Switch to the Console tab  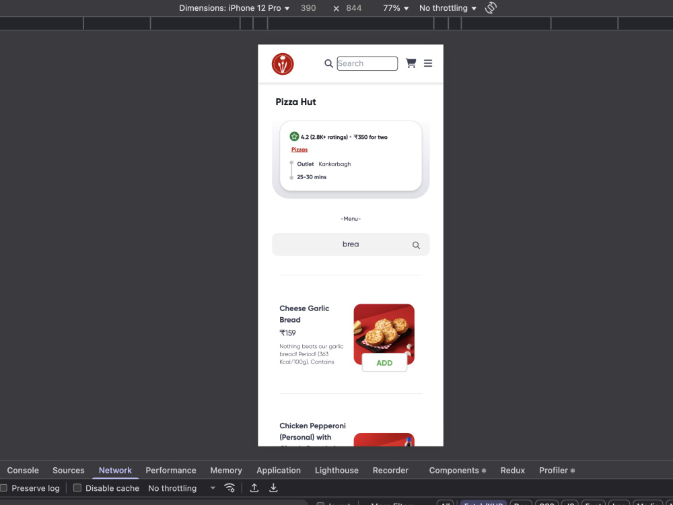click(x=23, y=470)
